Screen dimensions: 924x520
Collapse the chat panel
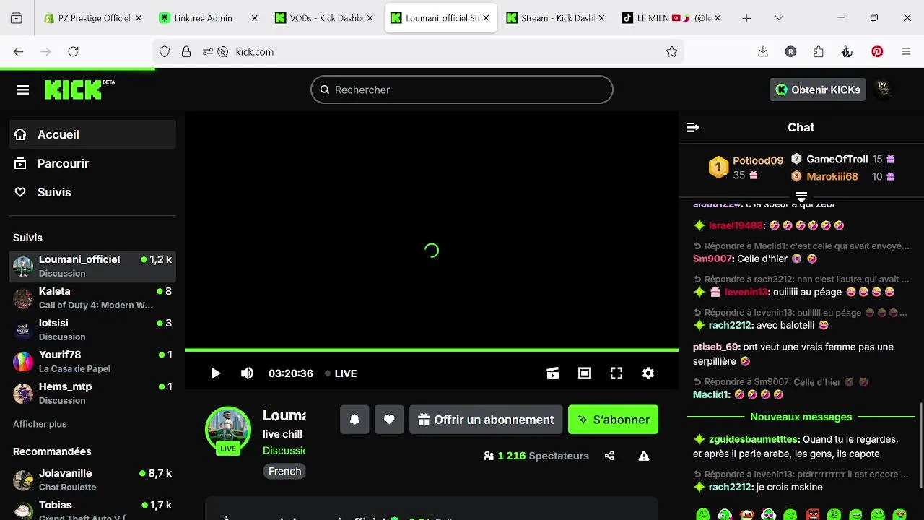693,128
